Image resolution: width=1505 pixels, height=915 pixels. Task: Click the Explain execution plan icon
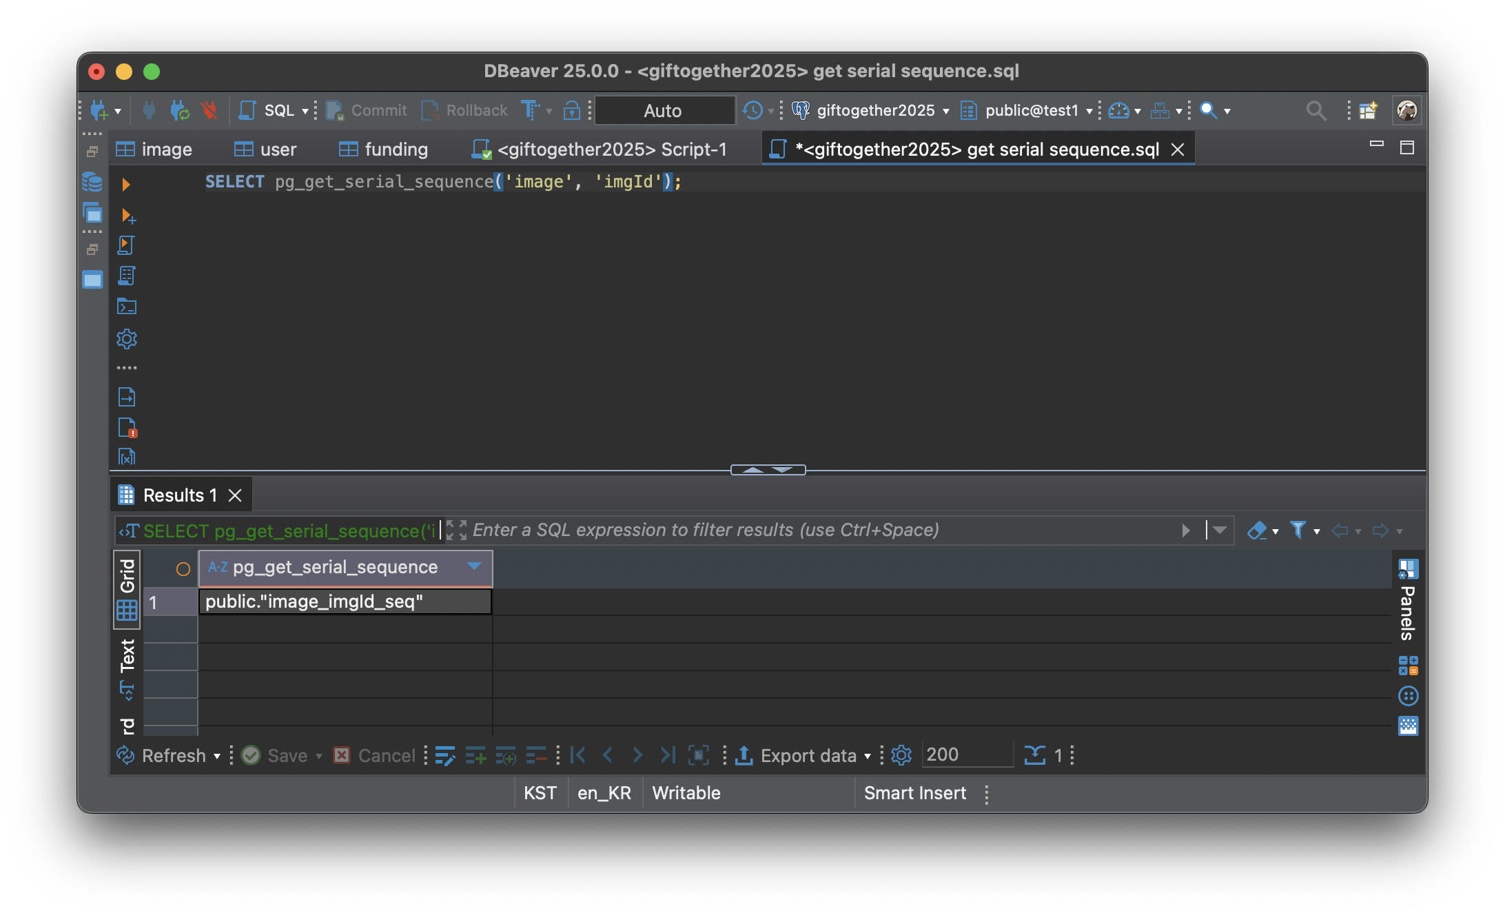point(126,276)
